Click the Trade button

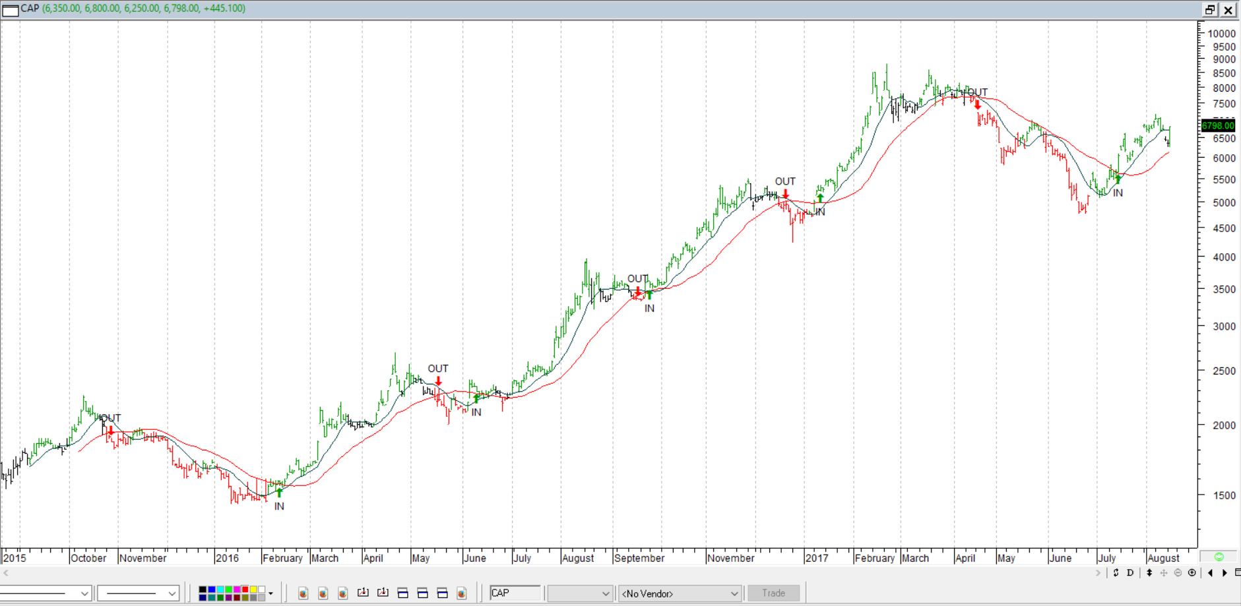coord(773,593)
